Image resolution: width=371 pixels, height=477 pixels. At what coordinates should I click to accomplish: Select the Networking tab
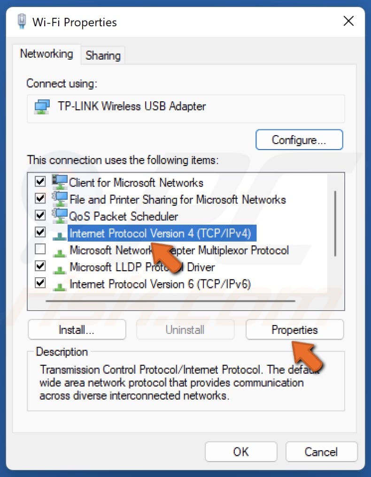pyautogui.click(x=46, y=53)
